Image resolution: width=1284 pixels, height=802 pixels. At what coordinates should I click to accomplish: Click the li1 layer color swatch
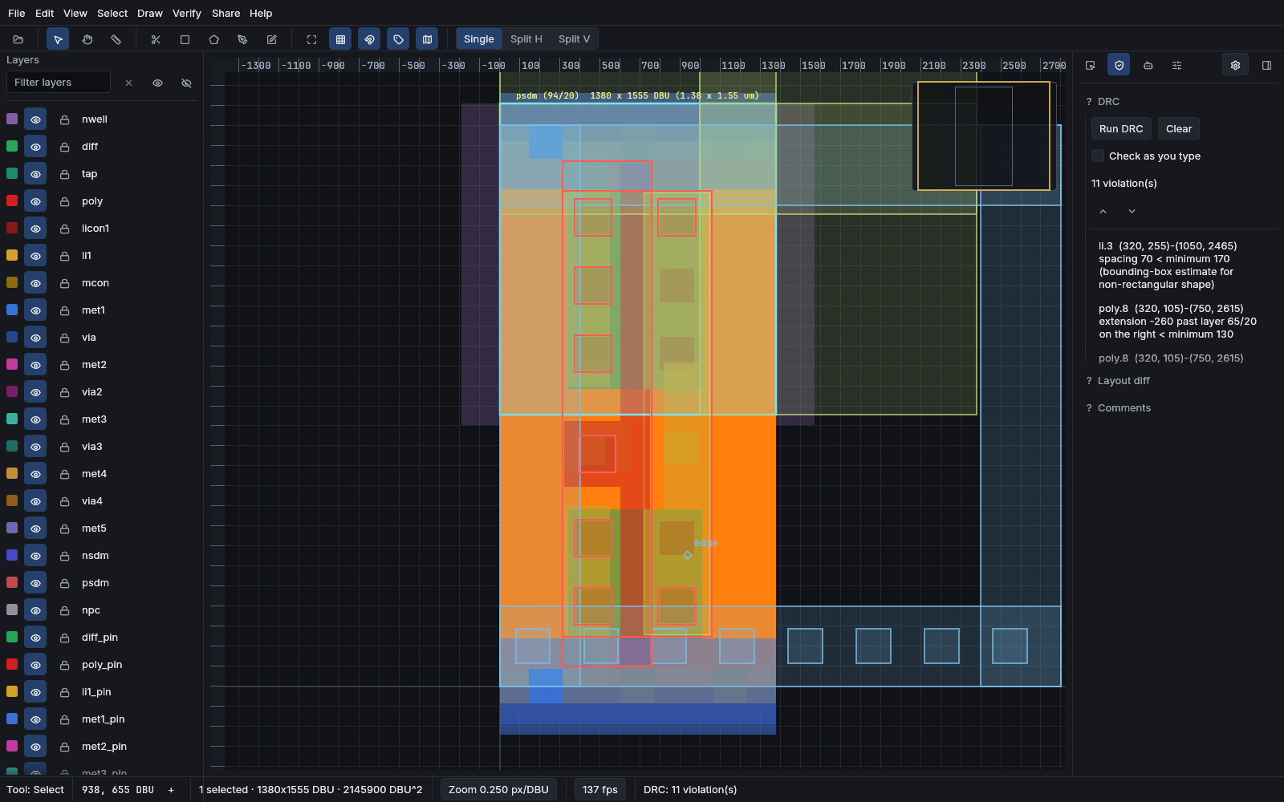12,255
